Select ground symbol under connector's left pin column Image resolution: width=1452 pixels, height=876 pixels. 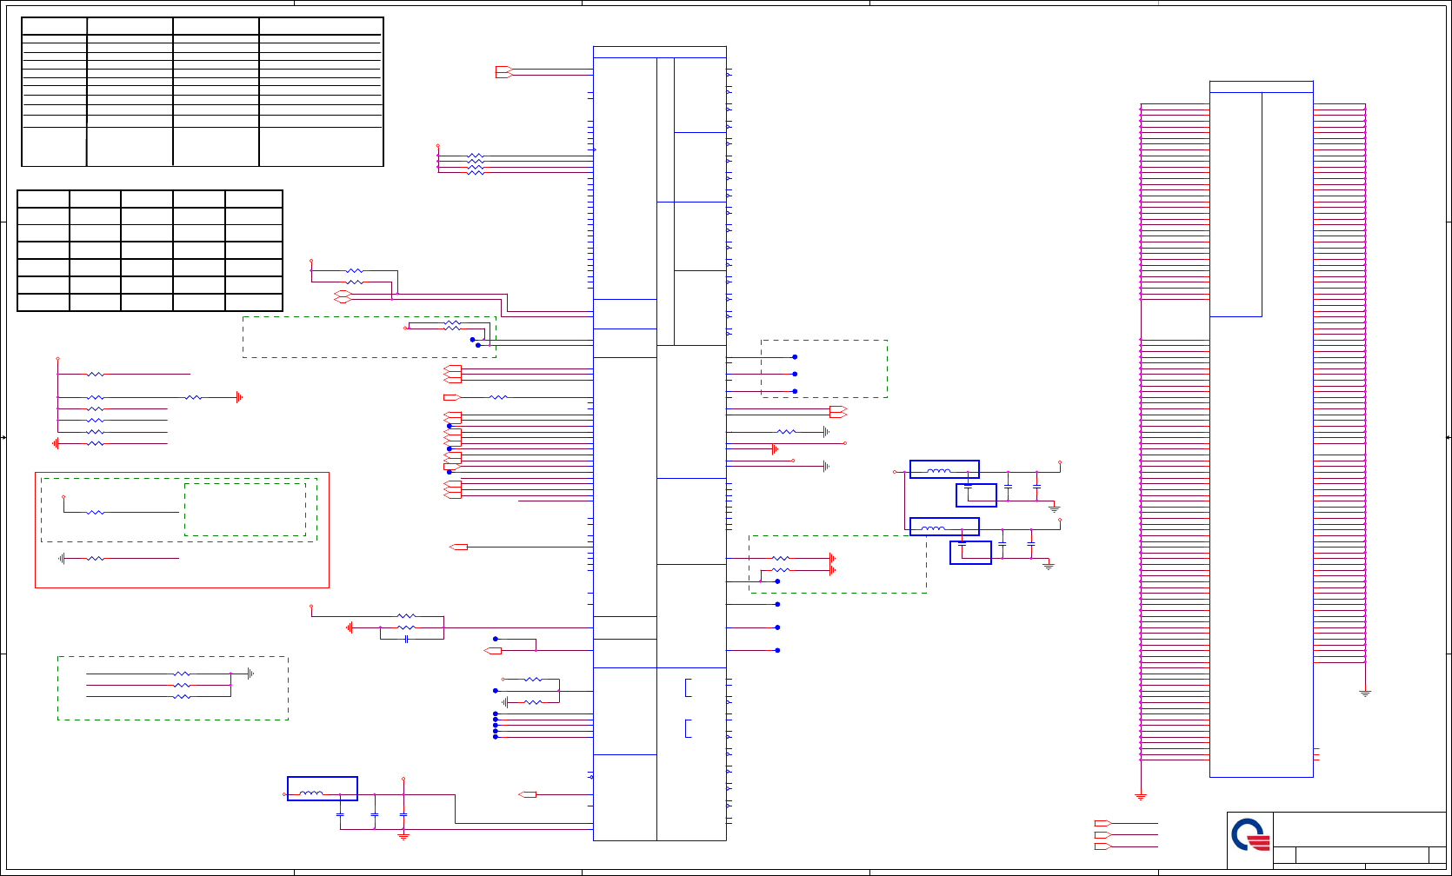(x=1141, y=796)
